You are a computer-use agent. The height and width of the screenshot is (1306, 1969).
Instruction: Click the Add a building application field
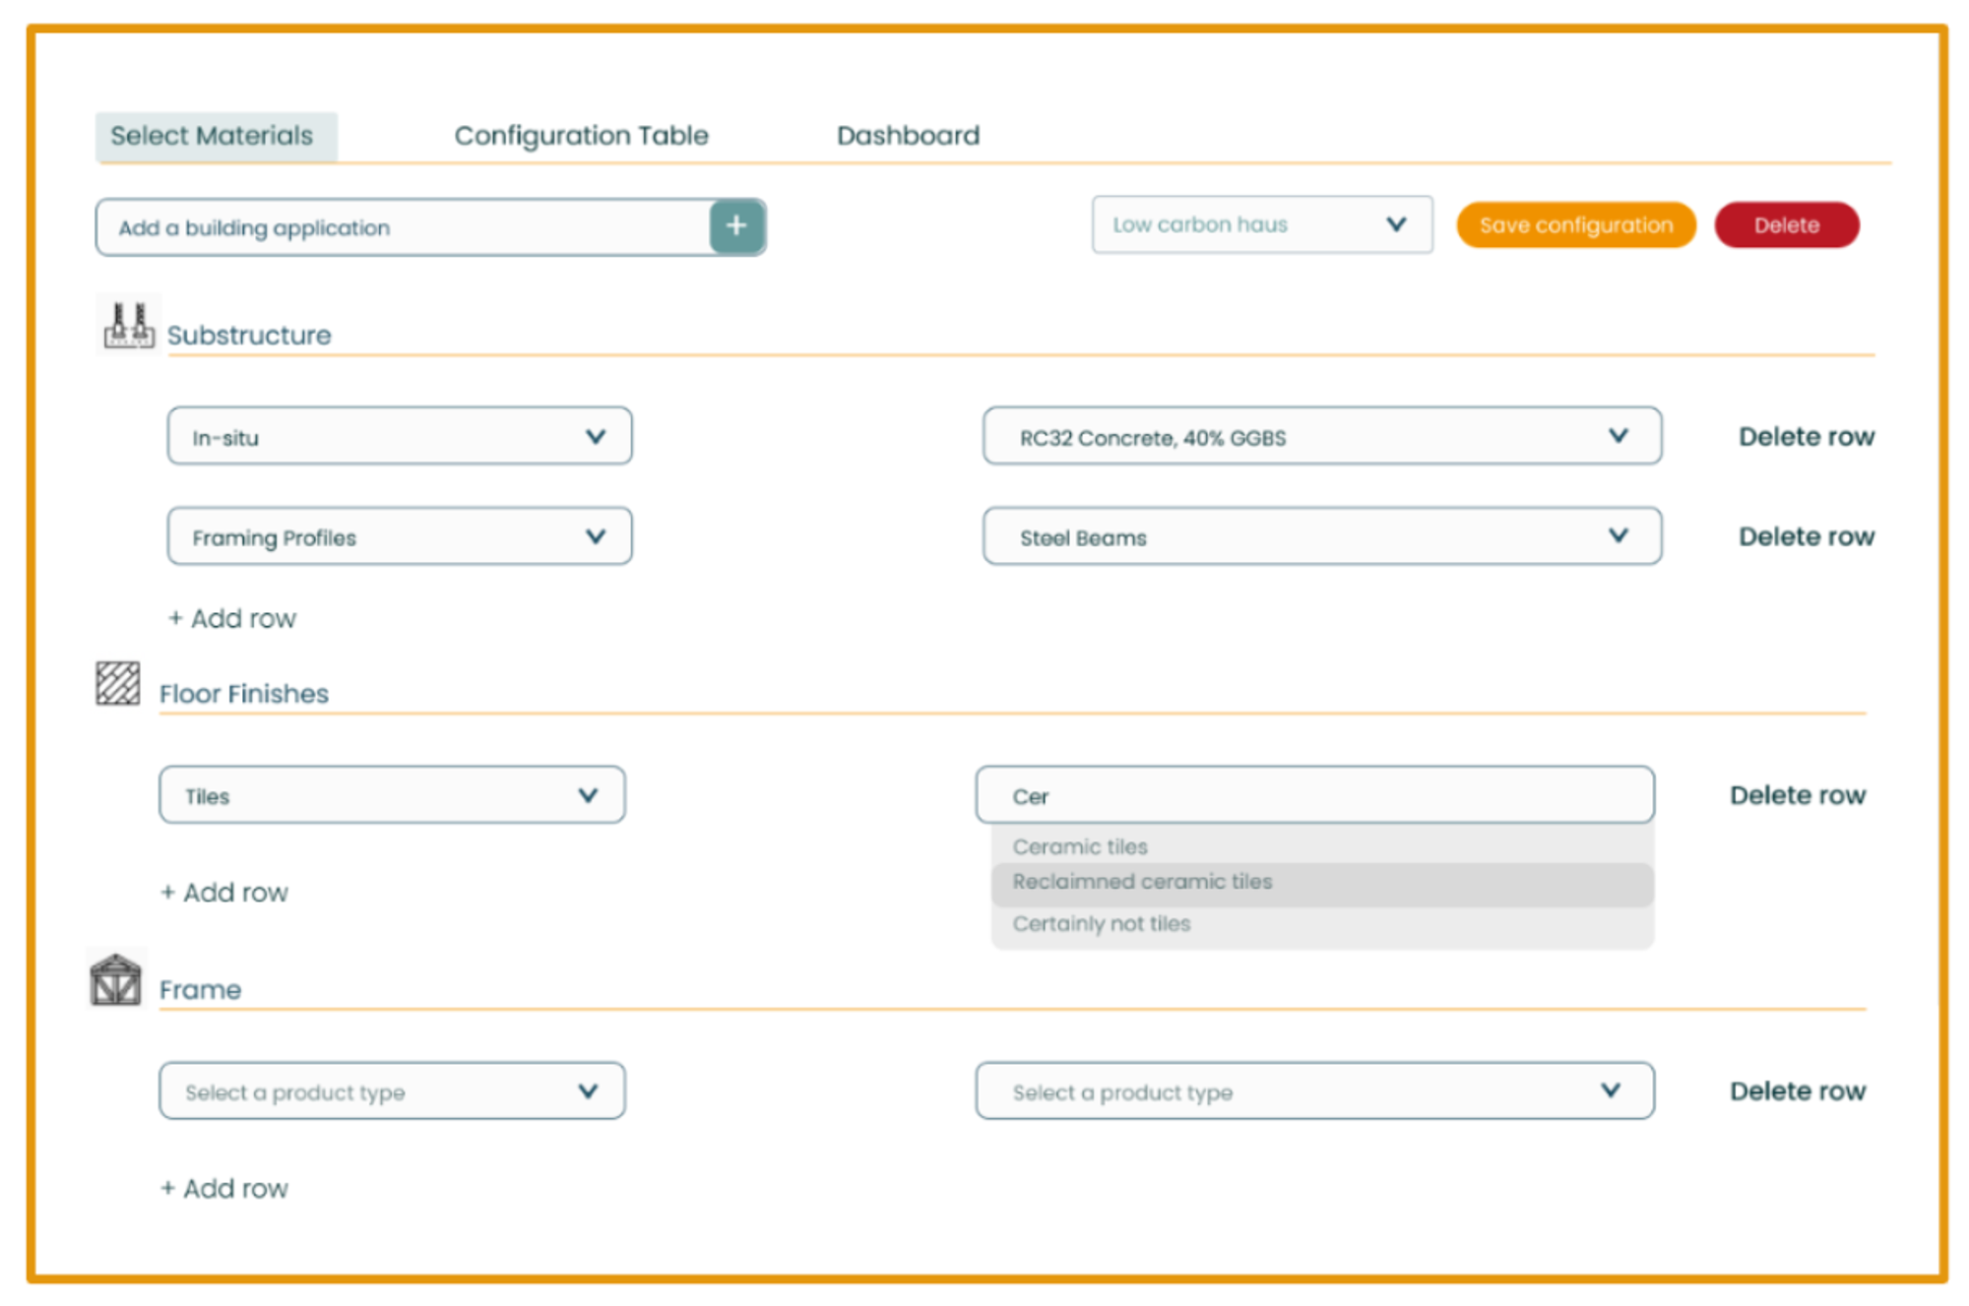pyautogui.click(x=404, y=228)
